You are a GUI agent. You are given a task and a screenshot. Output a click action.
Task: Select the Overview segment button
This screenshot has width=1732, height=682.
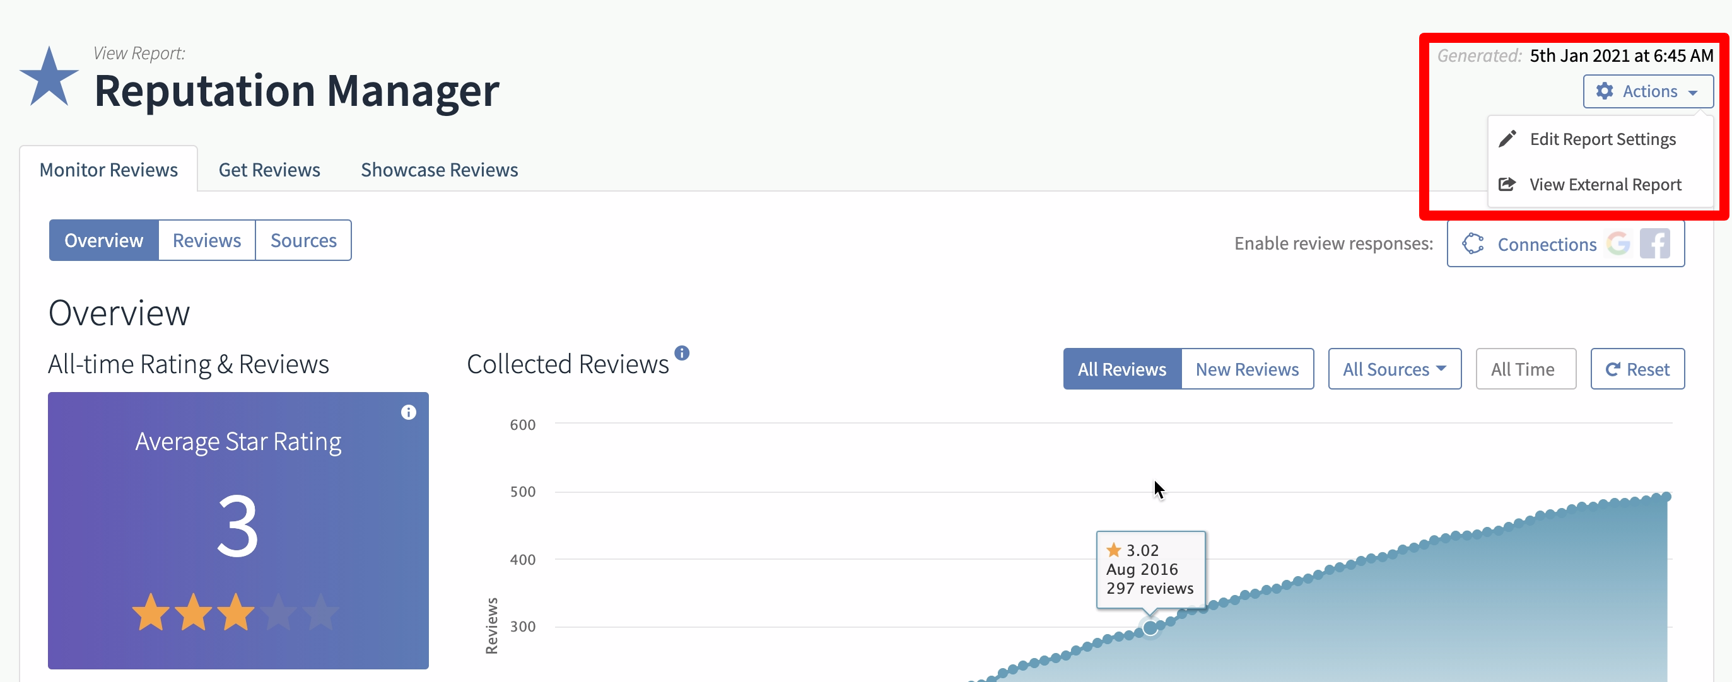tap(103, 240)
